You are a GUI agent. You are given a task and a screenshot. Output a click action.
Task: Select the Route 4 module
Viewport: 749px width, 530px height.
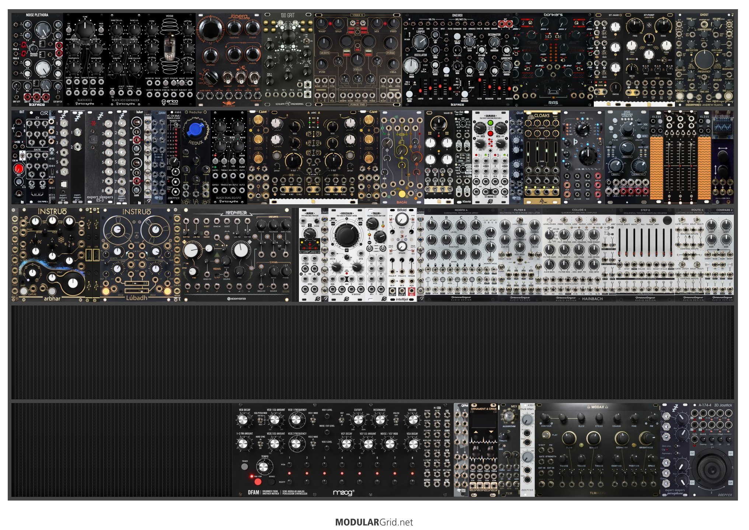click(x=690, y=255)
